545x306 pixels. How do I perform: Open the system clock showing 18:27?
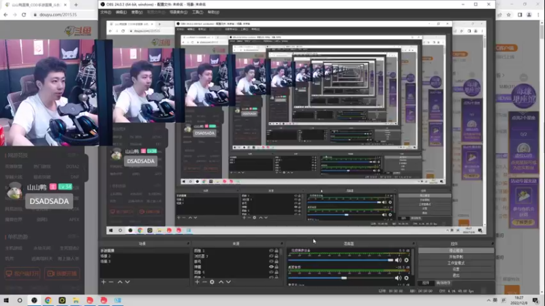tap(519, 301)
